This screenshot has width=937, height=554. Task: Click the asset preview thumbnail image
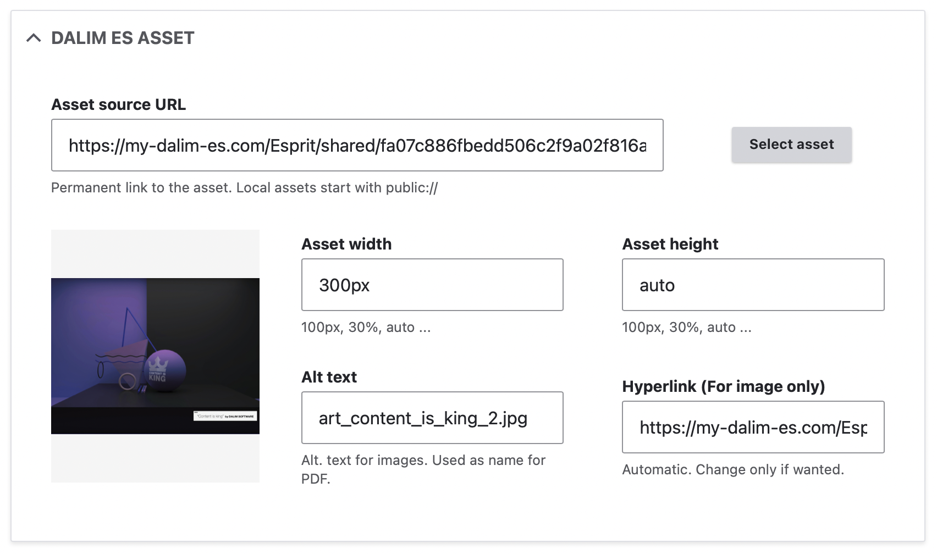(155, 356)
